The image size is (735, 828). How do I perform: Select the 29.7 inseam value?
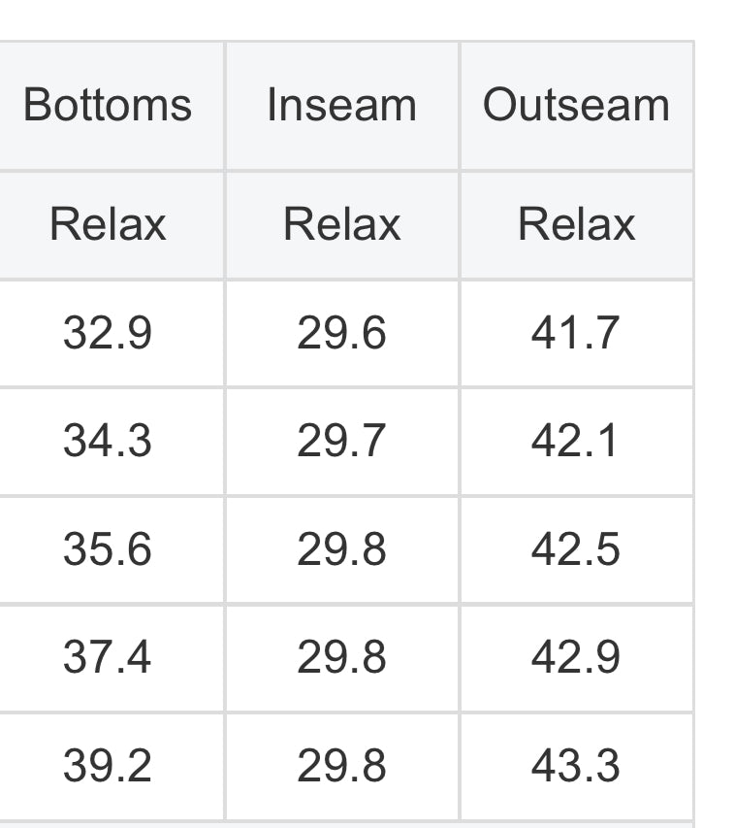(x=341, y=442)
